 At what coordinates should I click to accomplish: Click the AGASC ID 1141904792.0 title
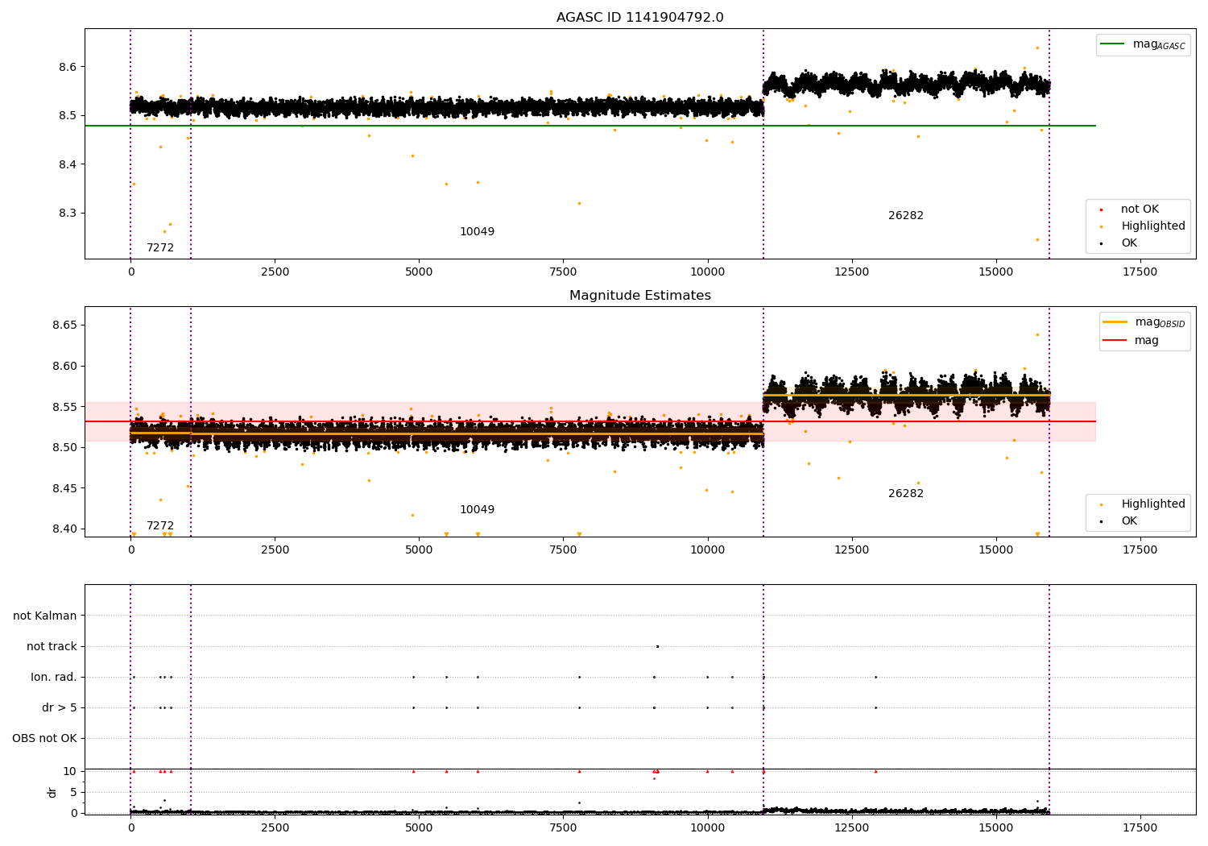coord(639,18)
